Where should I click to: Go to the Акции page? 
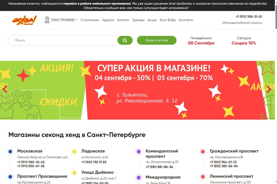pyautogui.click(x=152, y=20)
